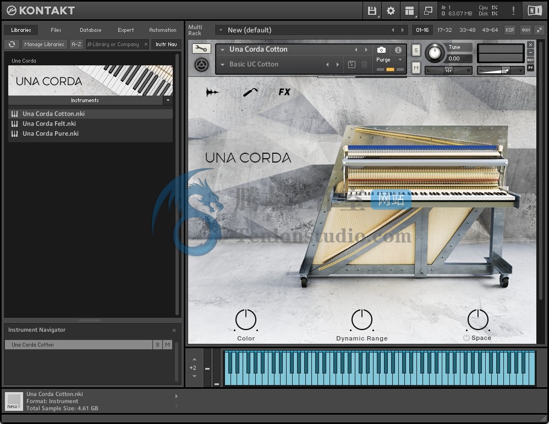The image size is (549, 424).
Task: Click the Native Instruments NI logo
Action: point(535,11)
